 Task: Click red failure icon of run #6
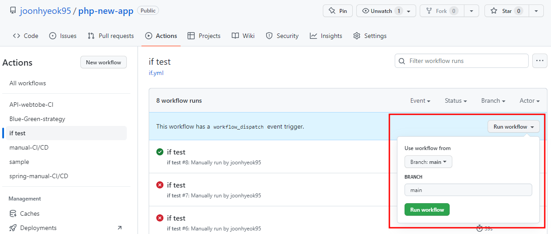point(160,218)
